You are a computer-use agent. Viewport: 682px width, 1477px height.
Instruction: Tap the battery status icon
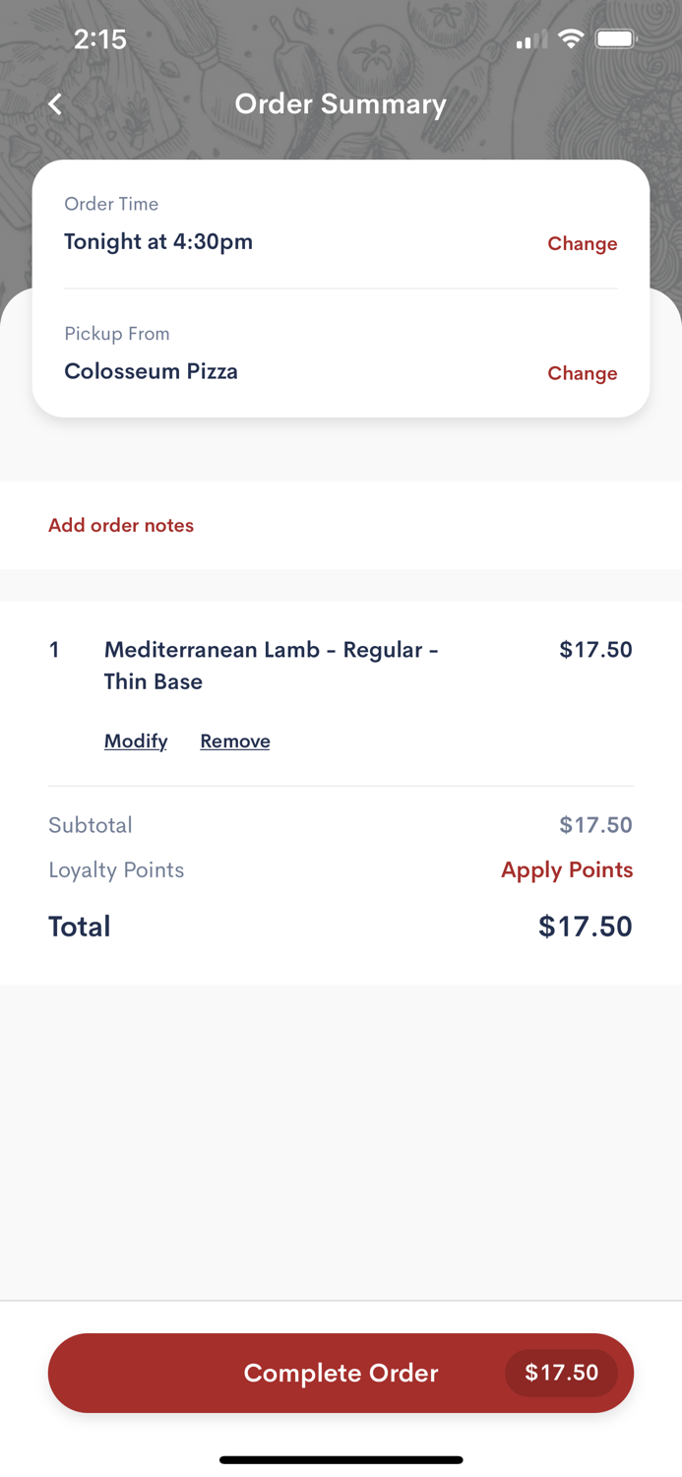616,39
